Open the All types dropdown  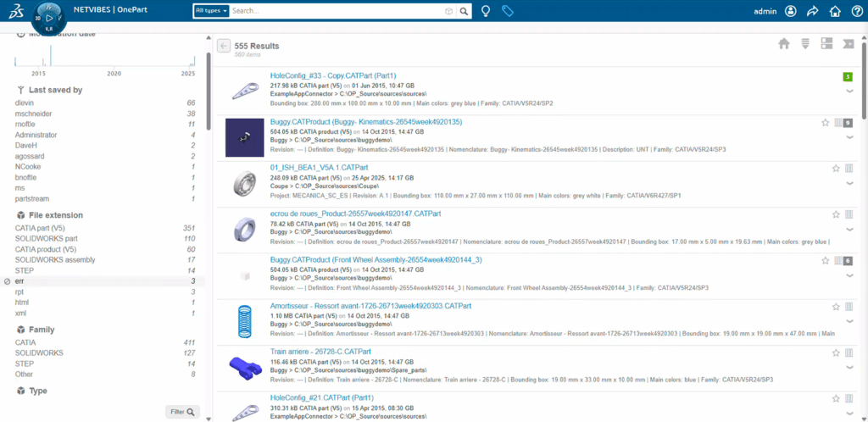(211, 11)
